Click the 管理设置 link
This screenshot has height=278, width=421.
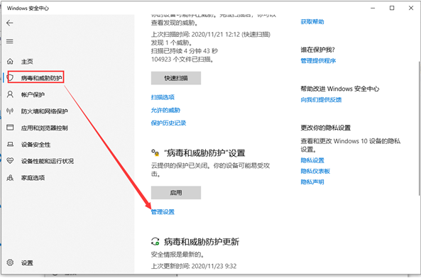163,212
